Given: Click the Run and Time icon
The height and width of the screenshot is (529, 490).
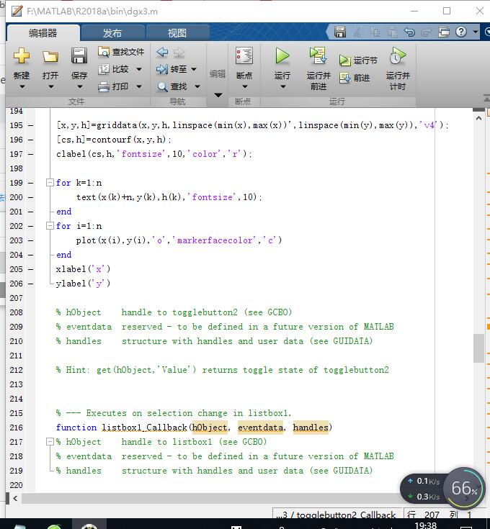Looking at the screenshot, I should (x=398, y=55).
